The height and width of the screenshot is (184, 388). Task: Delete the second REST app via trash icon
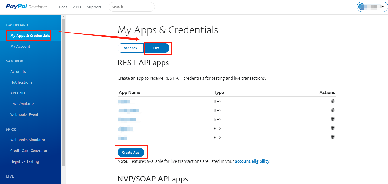coord(333,110)
